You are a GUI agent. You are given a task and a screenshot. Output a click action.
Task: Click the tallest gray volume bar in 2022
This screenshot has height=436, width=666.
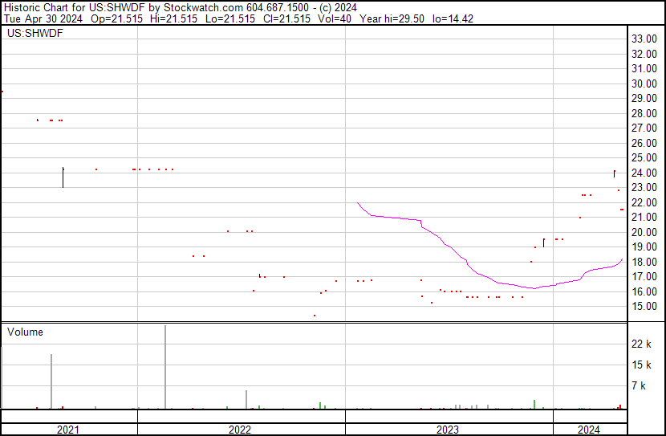165,369
